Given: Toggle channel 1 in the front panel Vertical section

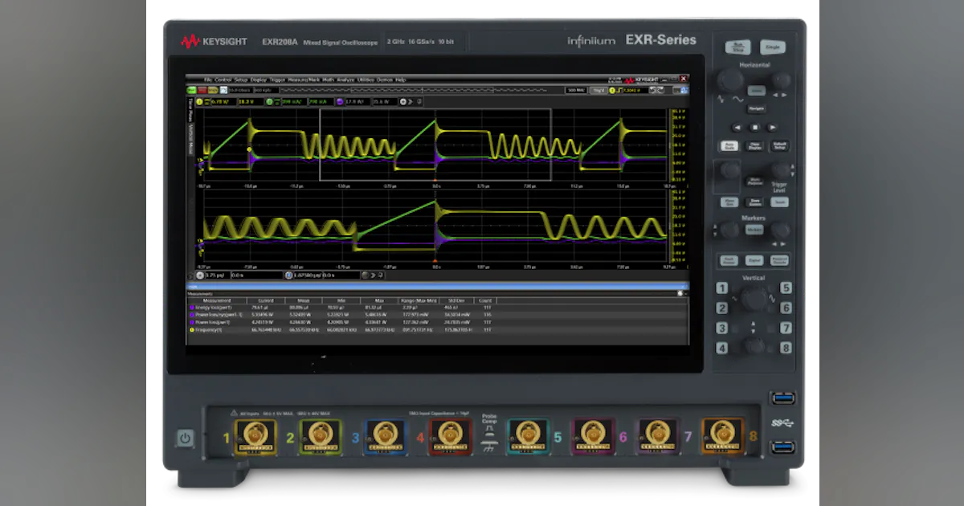Looking at the screenshot, I should pos(722,288).
